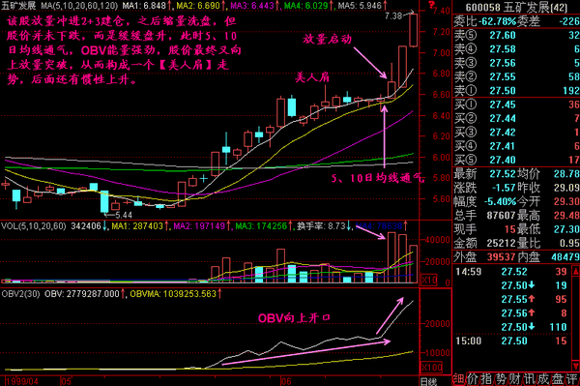The image size is (580, 386).
Task: Switch to the 价 (price) tab
Action: pos(472,379)
